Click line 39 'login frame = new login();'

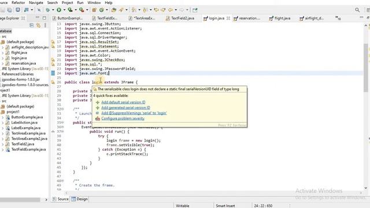pos(134,140)
